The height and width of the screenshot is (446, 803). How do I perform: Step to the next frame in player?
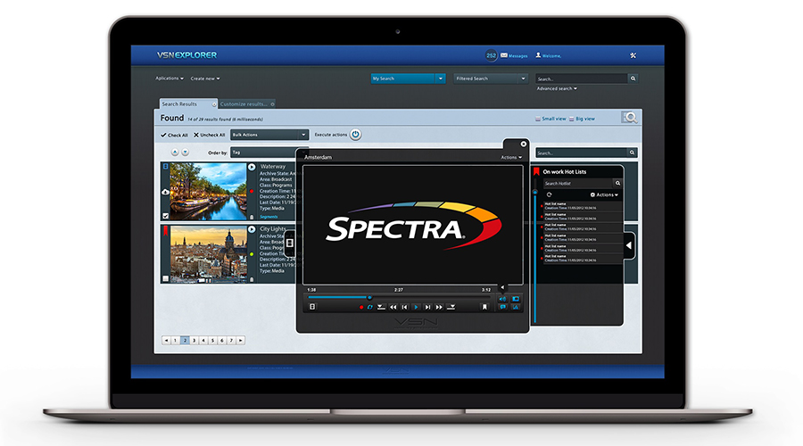click(x=427, y=307)
